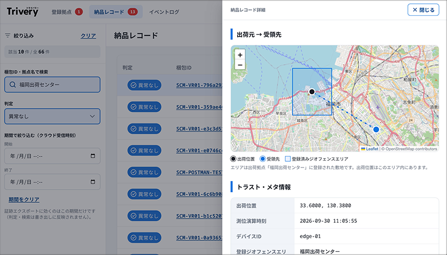This screenshot has width=447, height=255.
Task: Click the クリア link in filters
Action: click(x=88, y=36)
